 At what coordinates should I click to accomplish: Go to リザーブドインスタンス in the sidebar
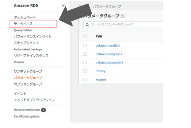[31, 56]
